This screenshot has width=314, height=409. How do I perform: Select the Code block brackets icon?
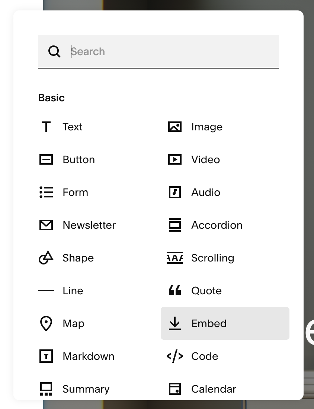click(175, 356)
